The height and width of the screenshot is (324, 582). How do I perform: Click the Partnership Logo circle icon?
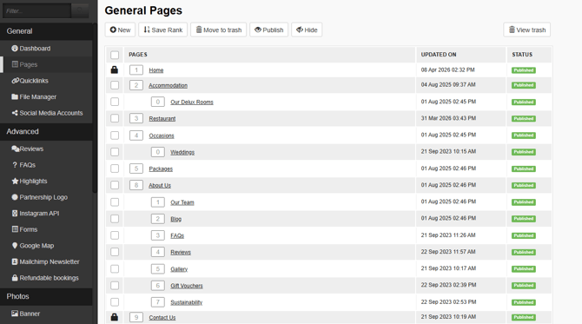click(x=15, y=197)
